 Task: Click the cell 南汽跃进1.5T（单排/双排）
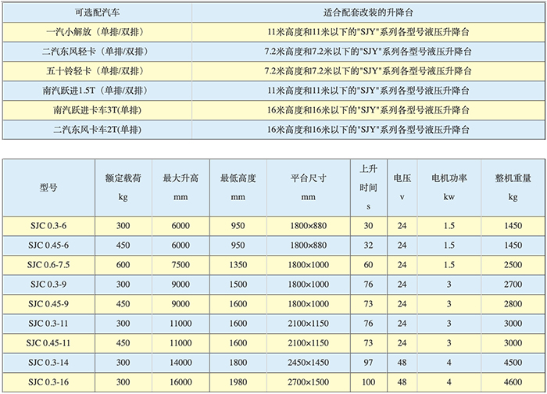pos(98,91)
